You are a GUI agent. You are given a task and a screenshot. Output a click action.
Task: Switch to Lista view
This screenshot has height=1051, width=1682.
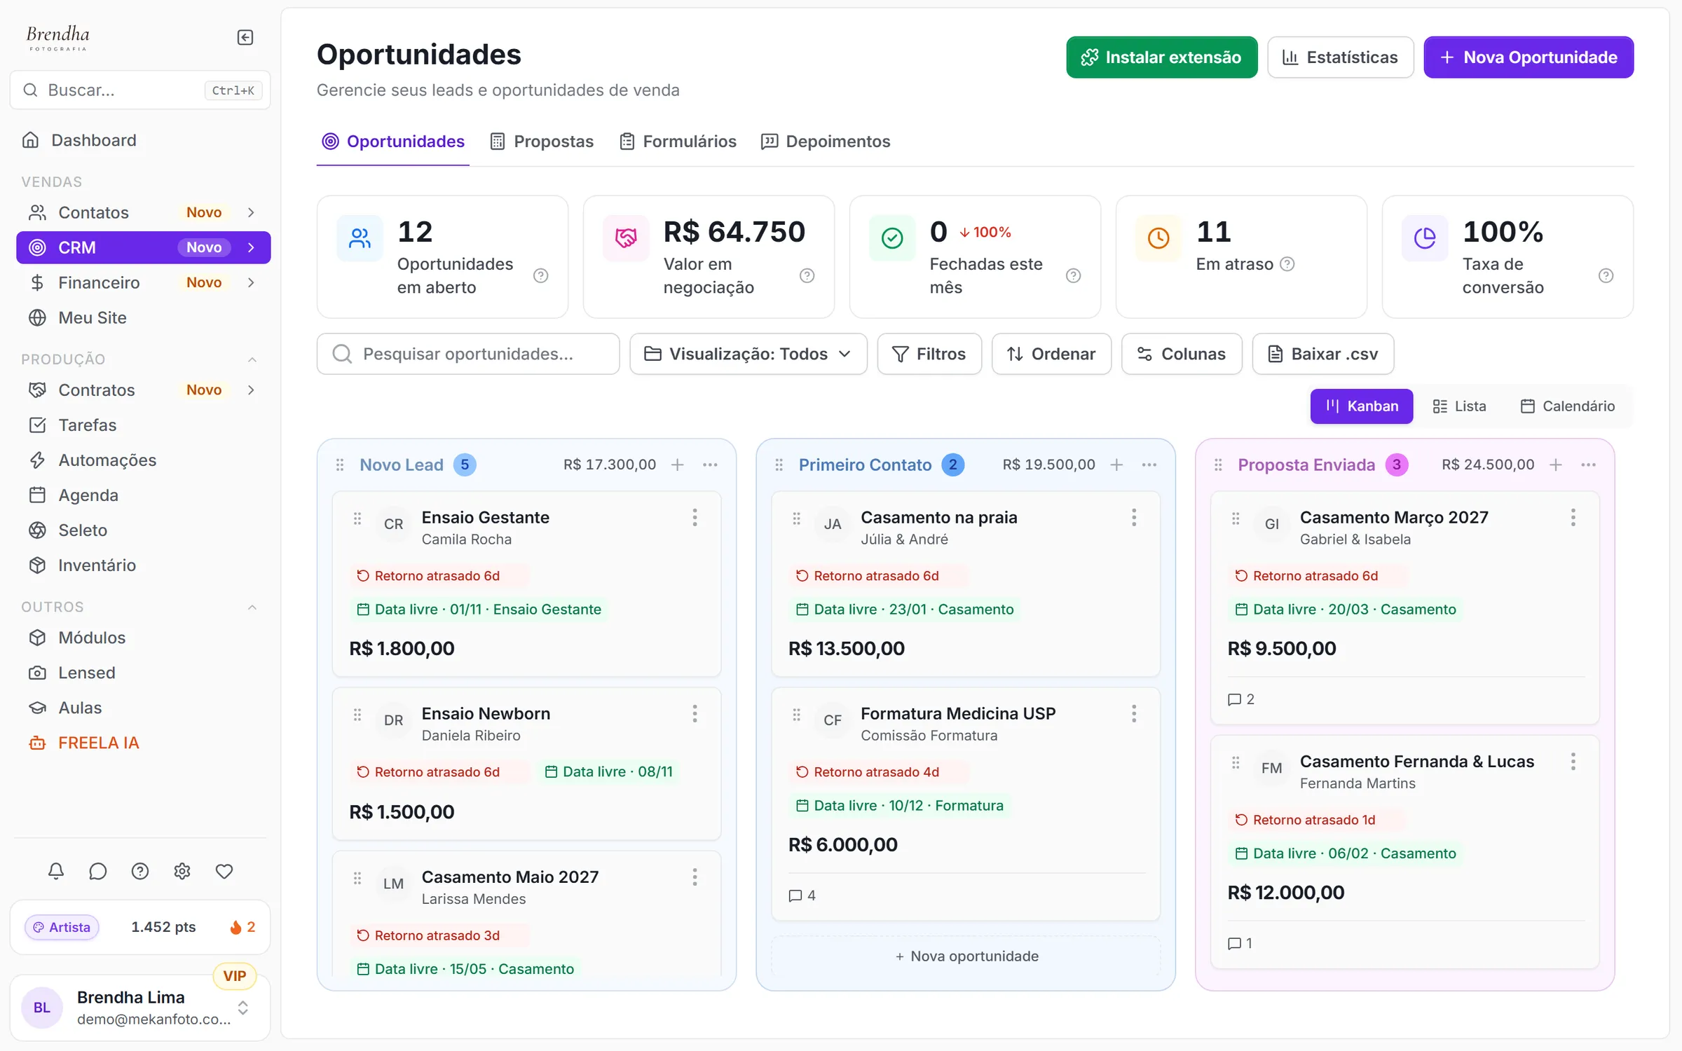tap(1459, 406)
